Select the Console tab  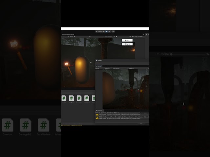99,111
